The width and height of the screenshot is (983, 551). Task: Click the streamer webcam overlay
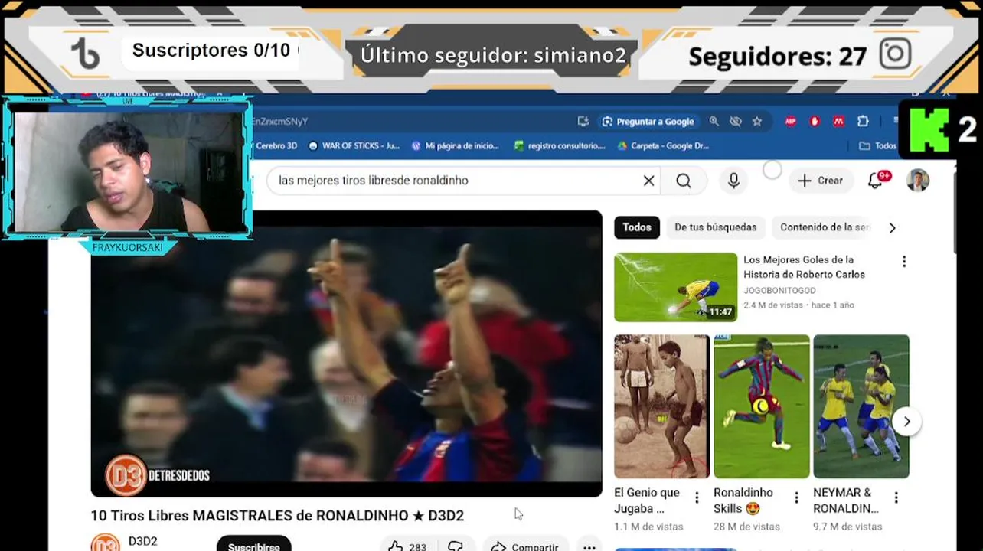pos(128,170)
